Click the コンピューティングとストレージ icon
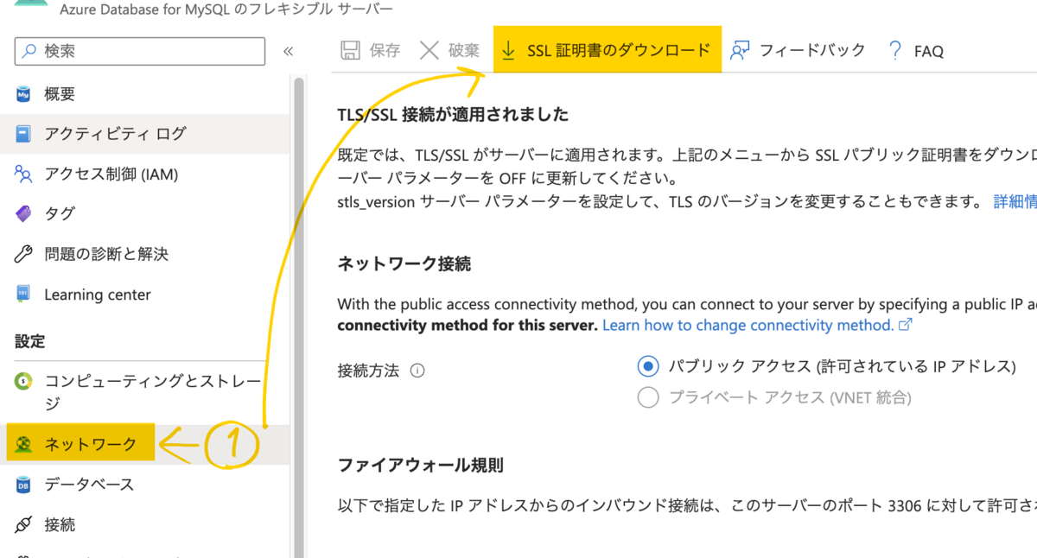The image size is (1037, 558). click(23, 381)
